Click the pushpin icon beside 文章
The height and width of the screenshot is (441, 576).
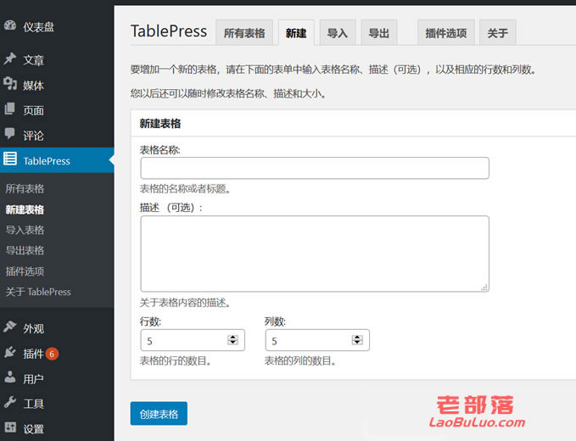(10, 59)
